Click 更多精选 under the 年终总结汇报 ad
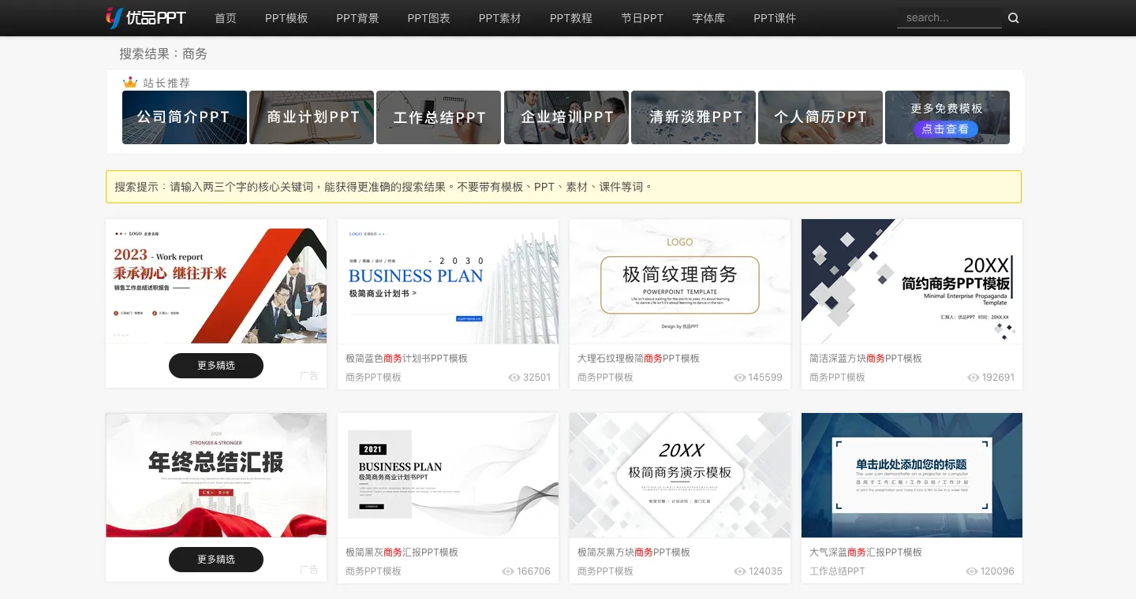This screenshot has width=1136, height=599. [216, 560]
